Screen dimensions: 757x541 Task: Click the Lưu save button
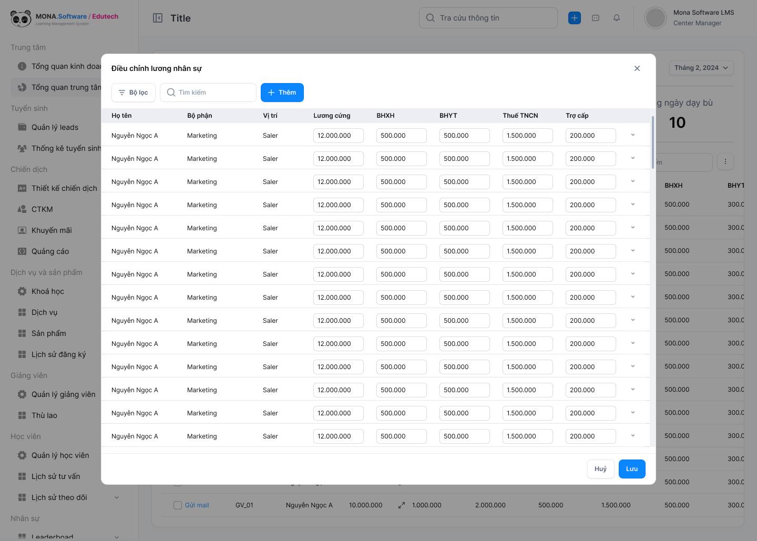point(632,469)
